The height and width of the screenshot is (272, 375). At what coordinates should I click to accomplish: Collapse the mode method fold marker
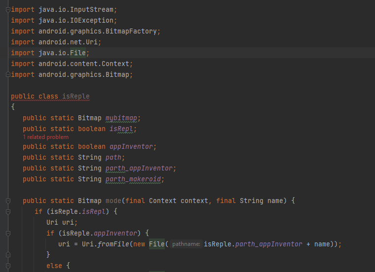[x=8, y=201]
